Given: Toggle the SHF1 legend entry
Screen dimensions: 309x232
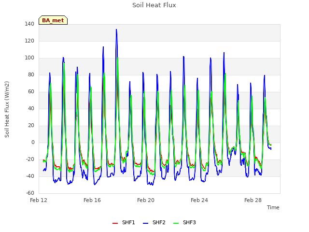Looking at the screenshot, I should (x=124, y=222).
